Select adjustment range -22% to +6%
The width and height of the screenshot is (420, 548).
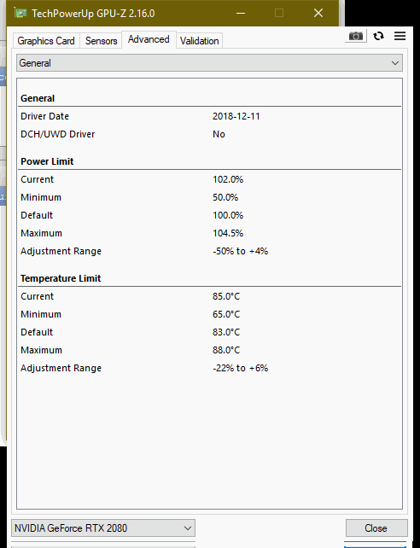pyautogui.click(x=241, y=368)
